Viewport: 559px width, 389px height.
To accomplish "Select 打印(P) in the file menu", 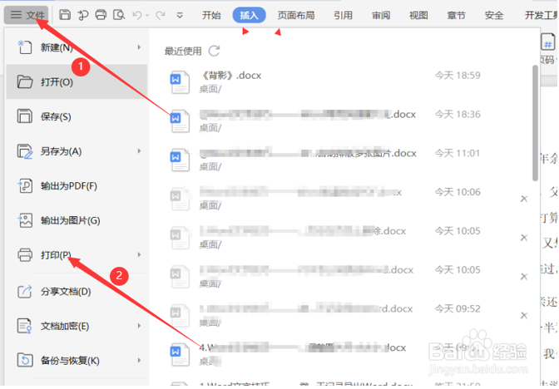I will click(77, 254).
